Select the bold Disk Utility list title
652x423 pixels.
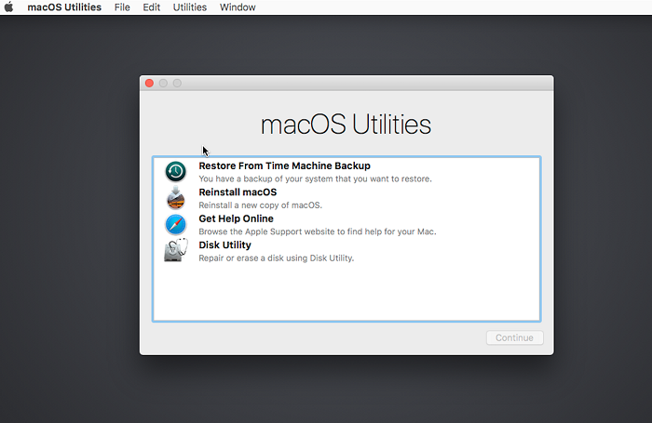pyautogui.click(x=224, y=245)
